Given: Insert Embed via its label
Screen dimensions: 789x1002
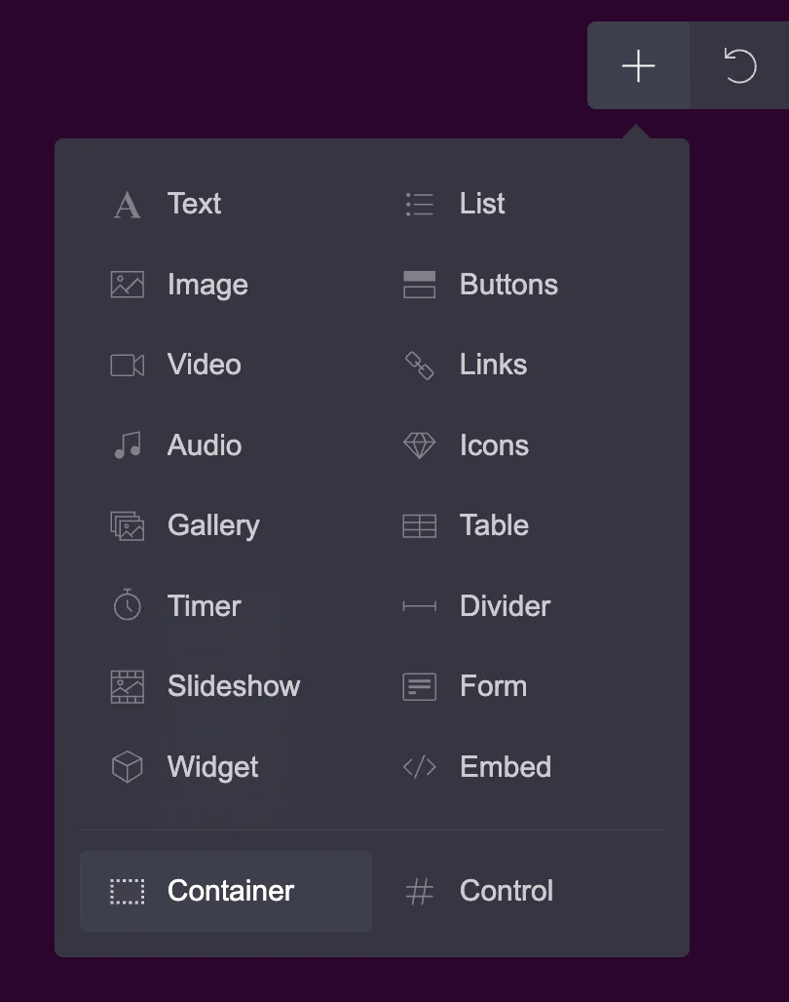Looking at the screenshot, I should click(x=506, y=767).
